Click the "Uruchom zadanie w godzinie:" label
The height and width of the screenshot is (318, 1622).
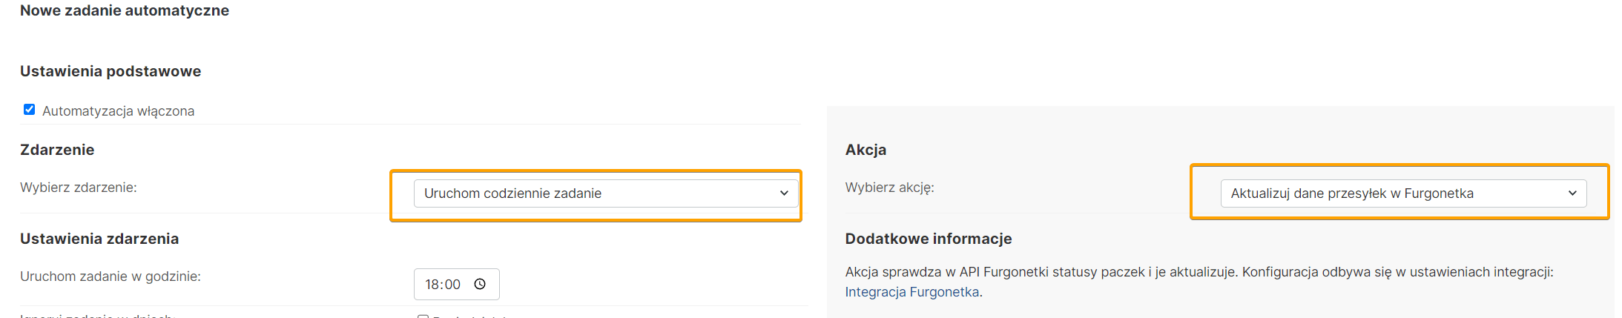(111, 276)
